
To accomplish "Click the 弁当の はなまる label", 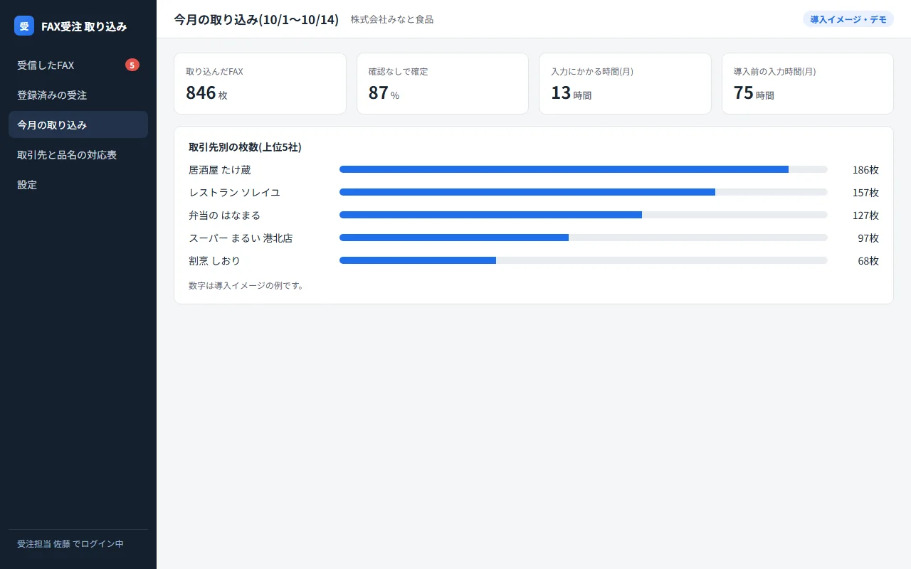I will pyautogui.click(x=225, y=216).
